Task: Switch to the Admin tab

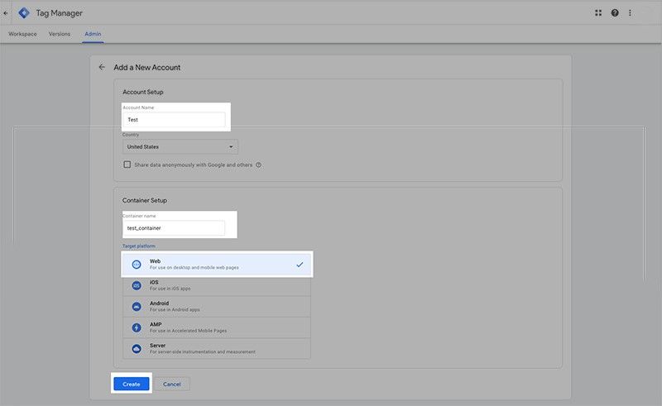Action: 93,34
